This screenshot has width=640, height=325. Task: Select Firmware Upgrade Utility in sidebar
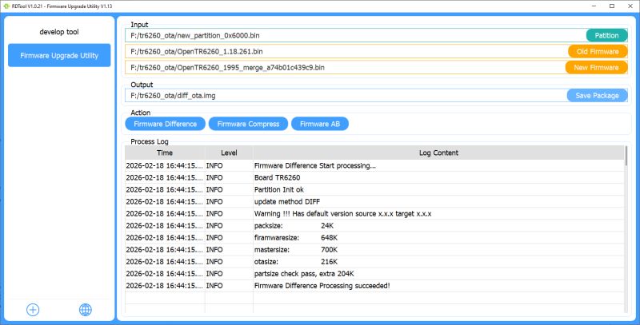tap(59, 55)
